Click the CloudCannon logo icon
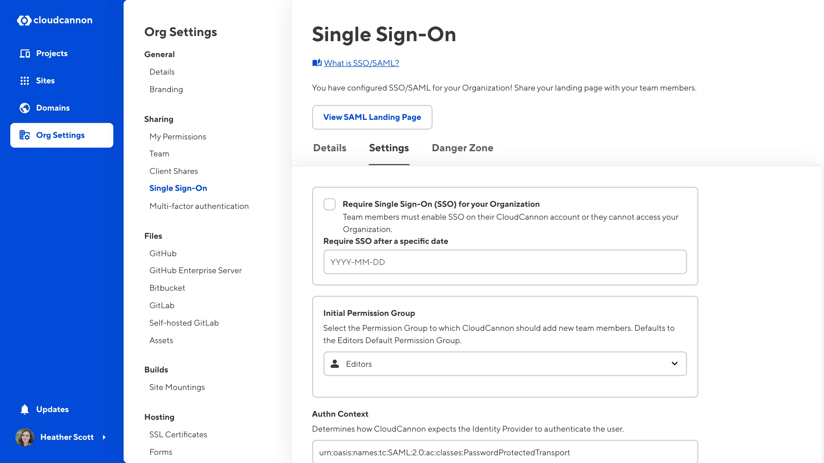This screenshot has height=463, width=824. (24, 20)
